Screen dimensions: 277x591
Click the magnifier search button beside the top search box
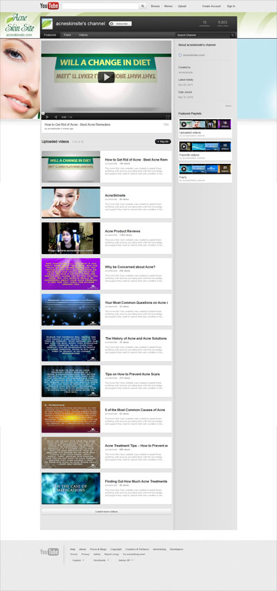[143, 6]
